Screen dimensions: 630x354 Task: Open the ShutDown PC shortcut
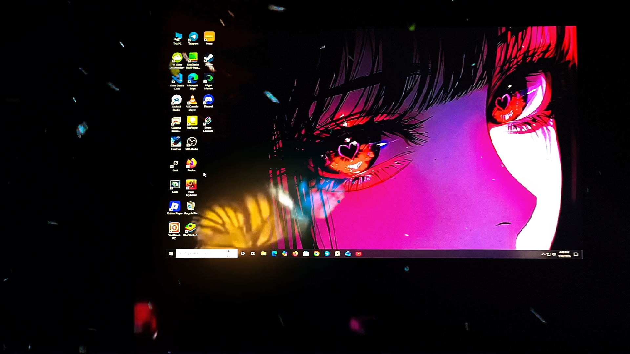(174, 231)
